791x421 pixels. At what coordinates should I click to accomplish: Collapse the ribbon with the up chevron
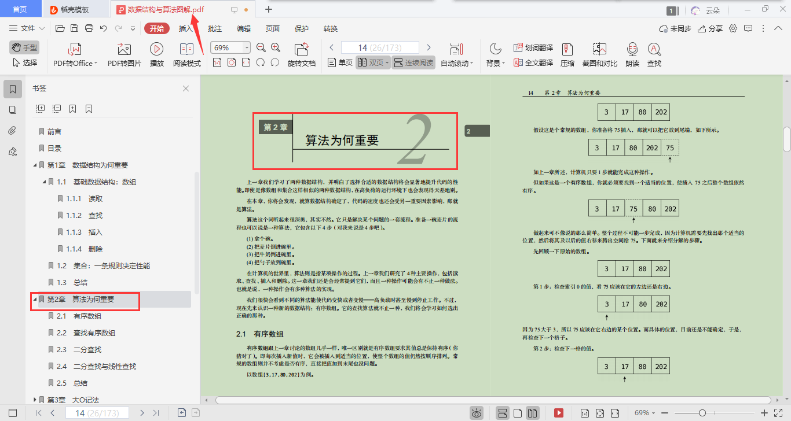tap(779, 28)
